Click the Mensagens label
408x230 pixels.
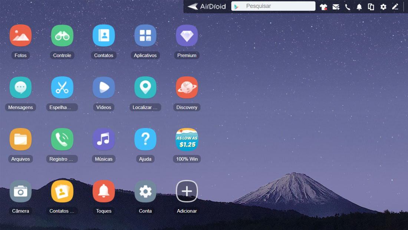pos(20,107)
